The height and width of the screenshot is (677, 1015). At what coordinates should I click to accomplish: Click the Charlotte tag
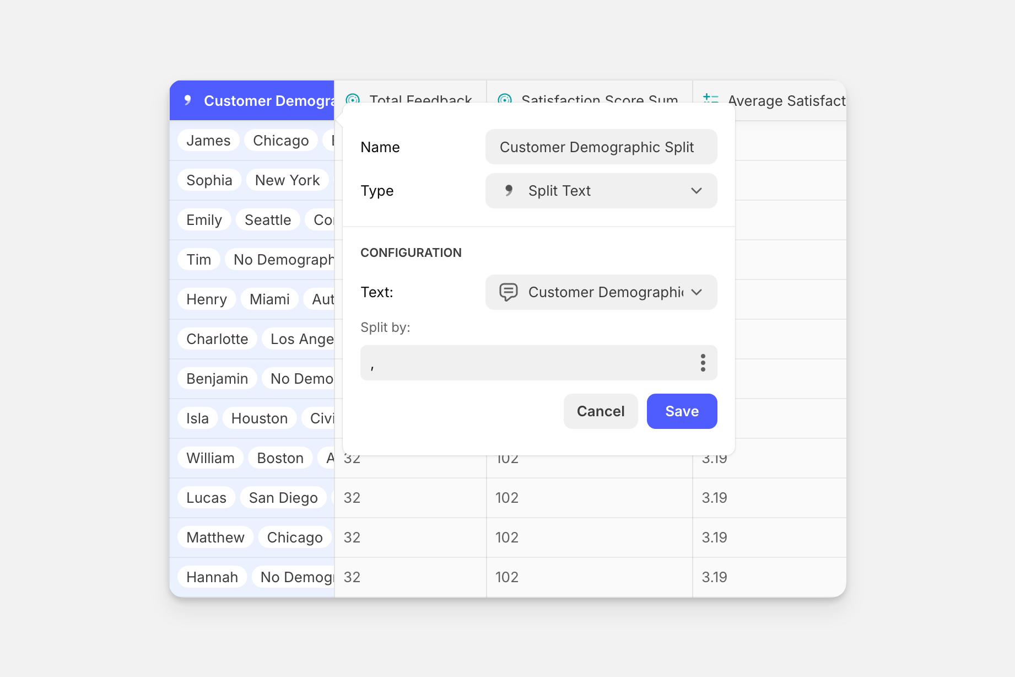217,339
